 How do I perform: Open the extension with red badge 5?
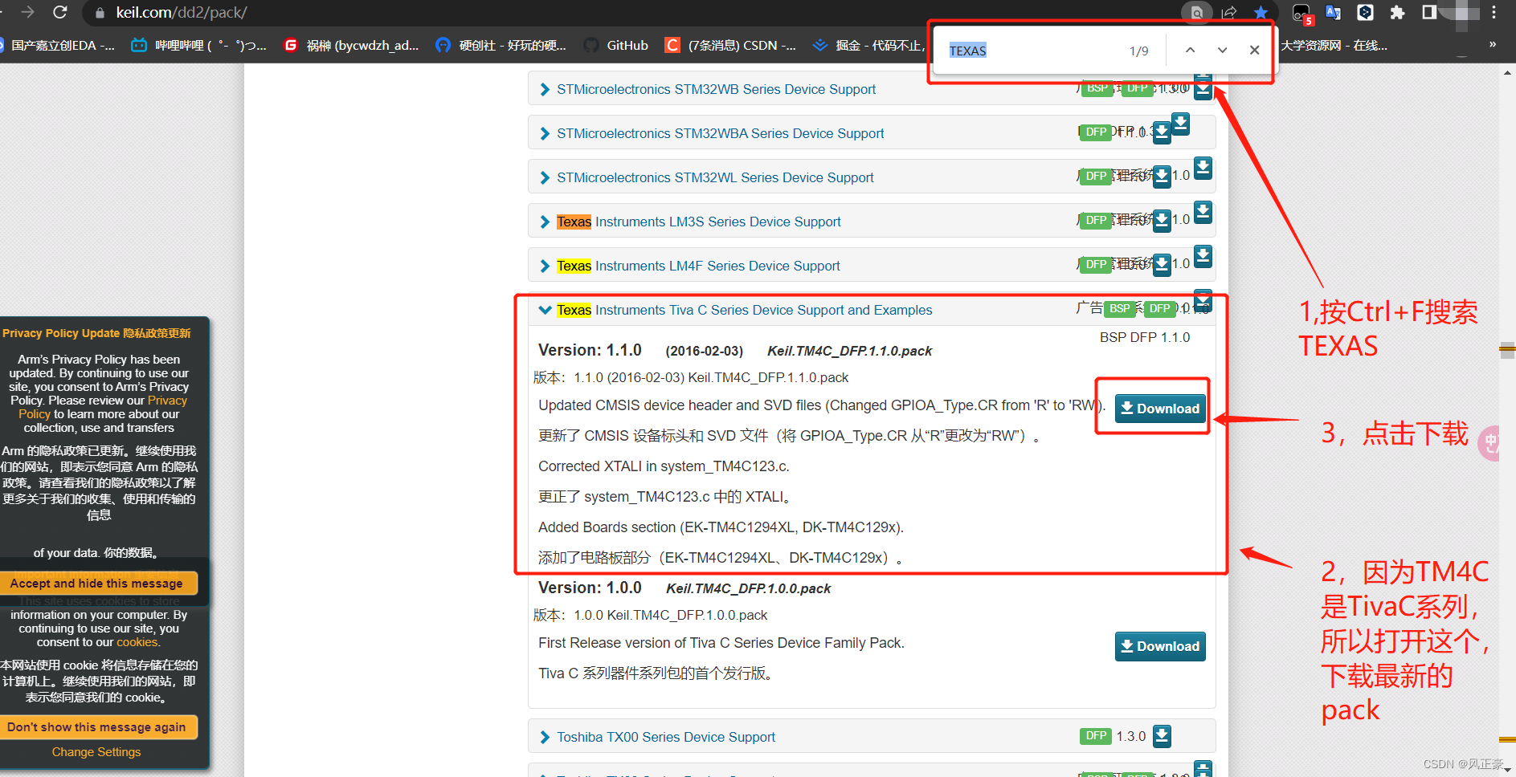[1301, 13]
